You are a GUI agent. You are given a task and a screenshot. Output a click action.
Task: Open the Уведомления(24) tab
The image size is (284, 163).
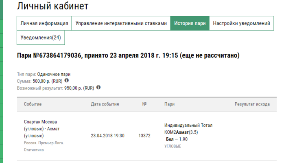(41, 38)
